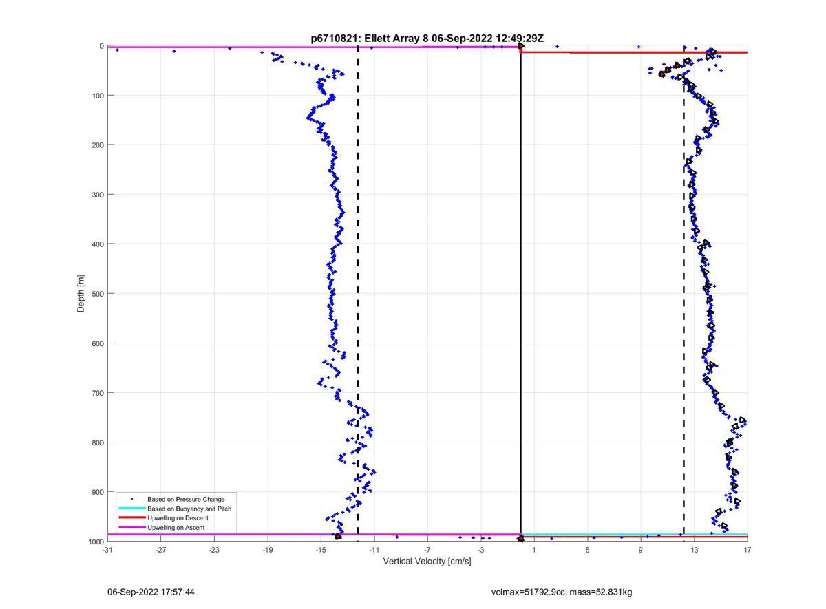
Task: Click the solid black vertical line near zero velocity
Action: click(520, 294)
